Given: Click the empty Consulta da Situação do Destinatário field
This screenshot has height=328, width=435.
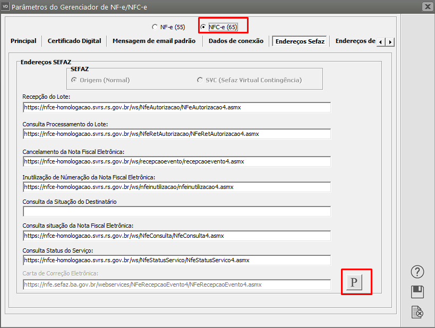Looking at the screenshot, I should [177, 212].
